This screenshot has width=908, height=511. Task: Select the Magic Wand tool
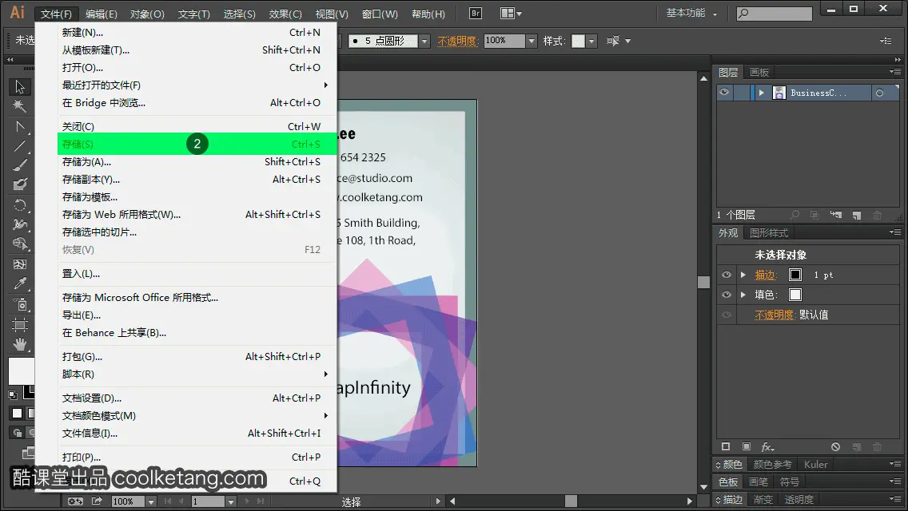pyautogui.click(x=20, y=106)
